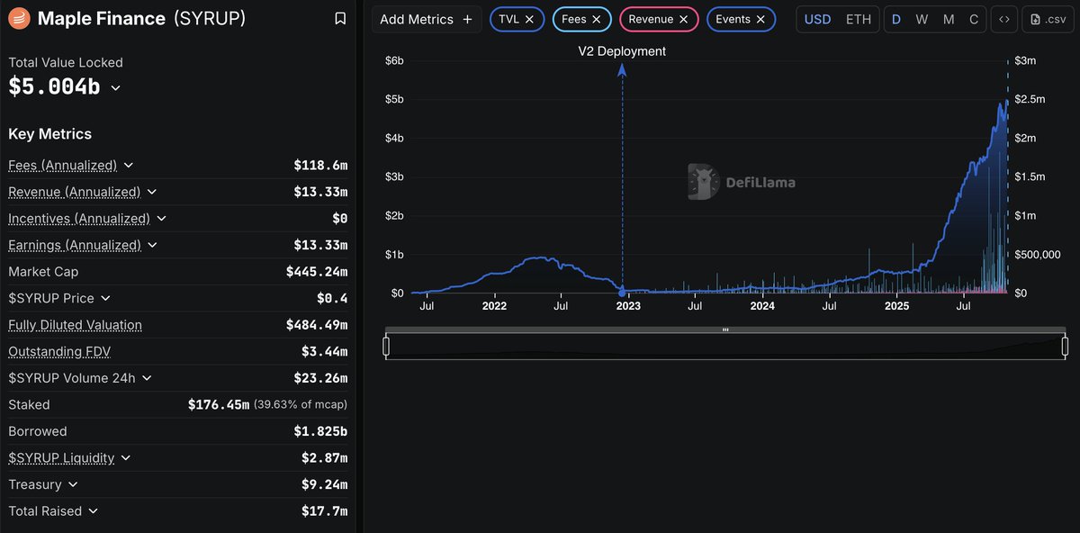Expand Revenue (Annualized) row
Screen dimensions: 1080x533
[151, 192]
